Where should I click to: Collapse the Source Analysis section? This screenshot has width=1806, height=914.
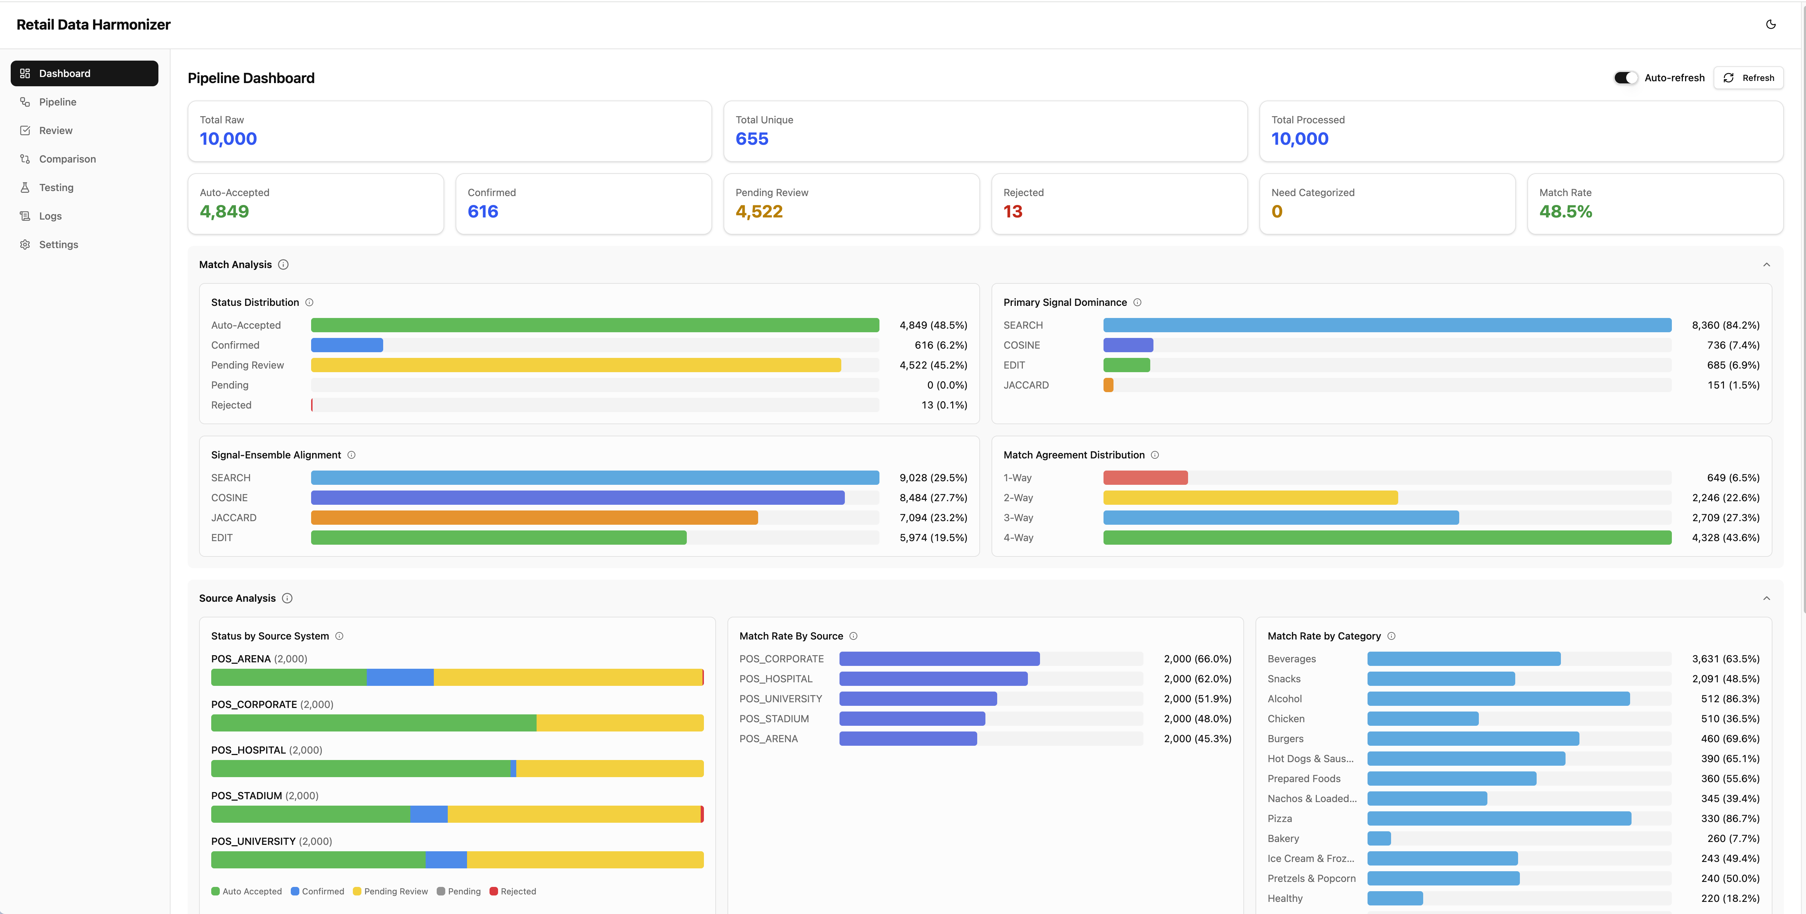pyautogui.click(x=1766, y=598)
